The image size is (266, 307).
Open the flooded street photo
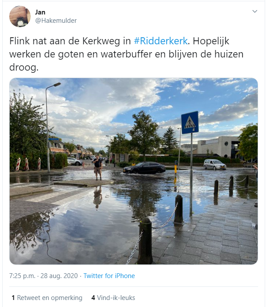[134, 171]
